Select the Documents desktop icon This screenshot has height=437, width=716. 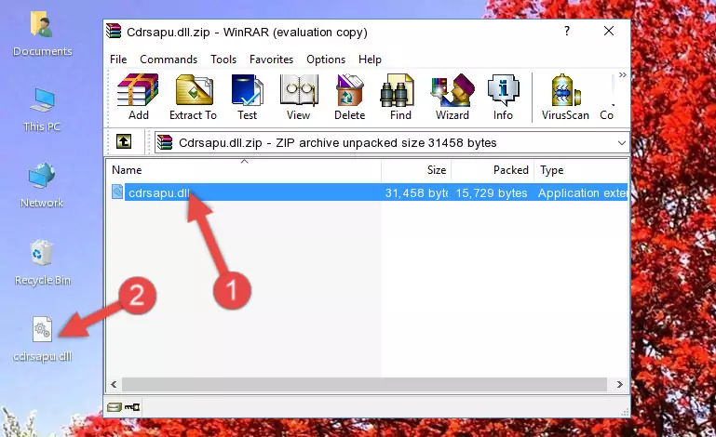[42, 34]
